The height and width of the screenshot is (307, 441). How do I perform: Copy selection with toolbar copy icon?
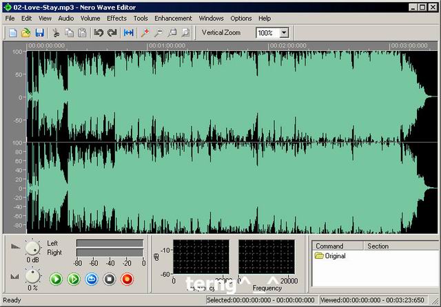(x=69, y=33)
